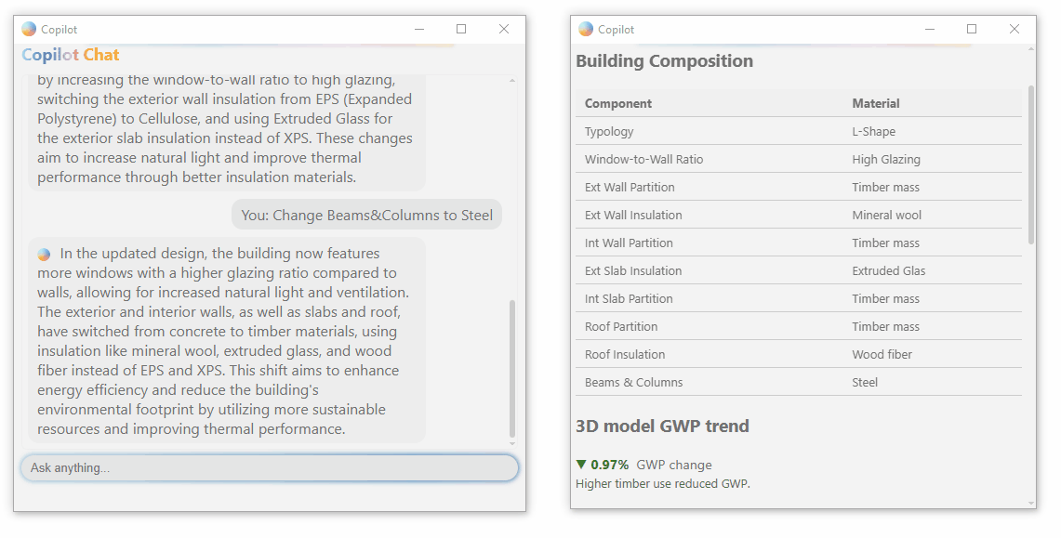
Task: Click the Copilot logo in chat window title bar
Action: (x=29, y=29)
